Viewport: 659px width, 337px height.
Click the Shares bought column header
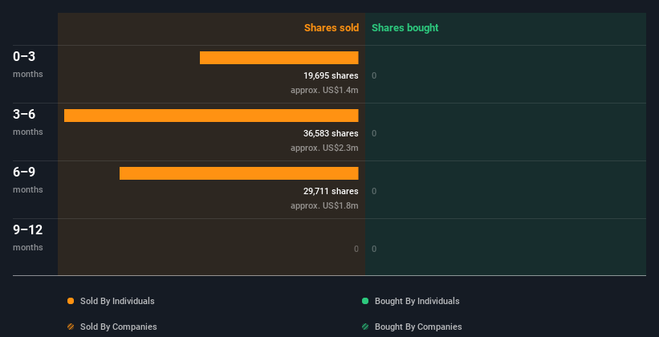(405, 28)
